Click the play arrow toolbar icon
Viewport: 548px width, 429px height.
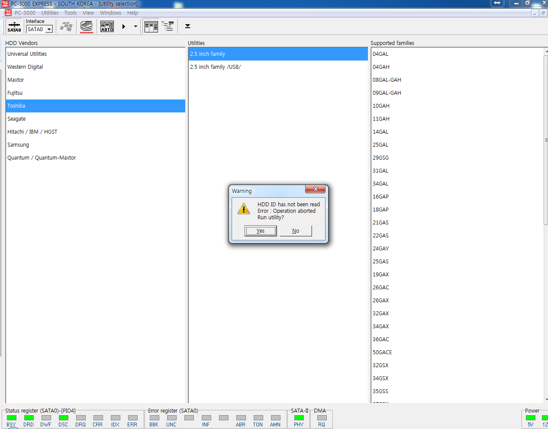pos(124,27)
